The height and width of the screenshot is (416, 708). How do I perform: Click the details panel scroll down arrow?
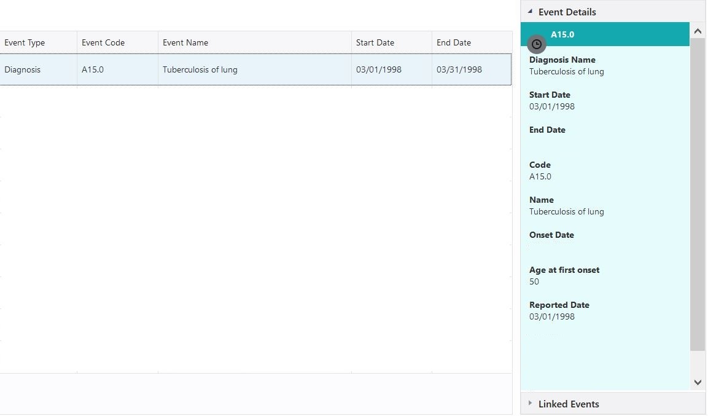tap(698, 383)
